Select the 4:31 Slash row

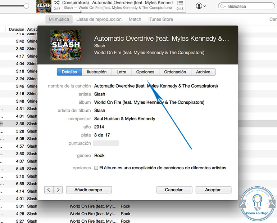tap(19, 109)
